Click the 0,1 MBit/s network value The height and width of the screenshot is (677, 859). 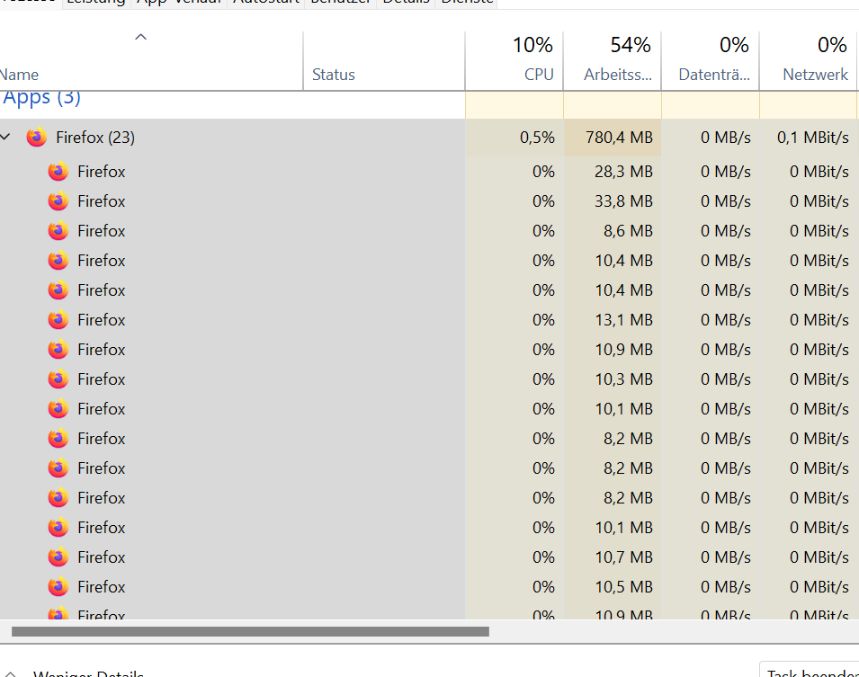(x=813, y=137)
